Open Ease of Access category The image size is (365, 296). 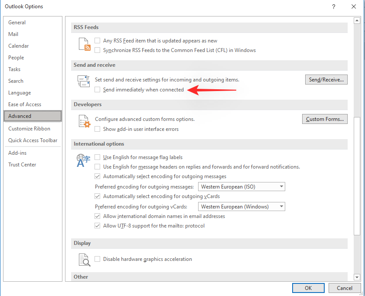click(x=33, y=104)
